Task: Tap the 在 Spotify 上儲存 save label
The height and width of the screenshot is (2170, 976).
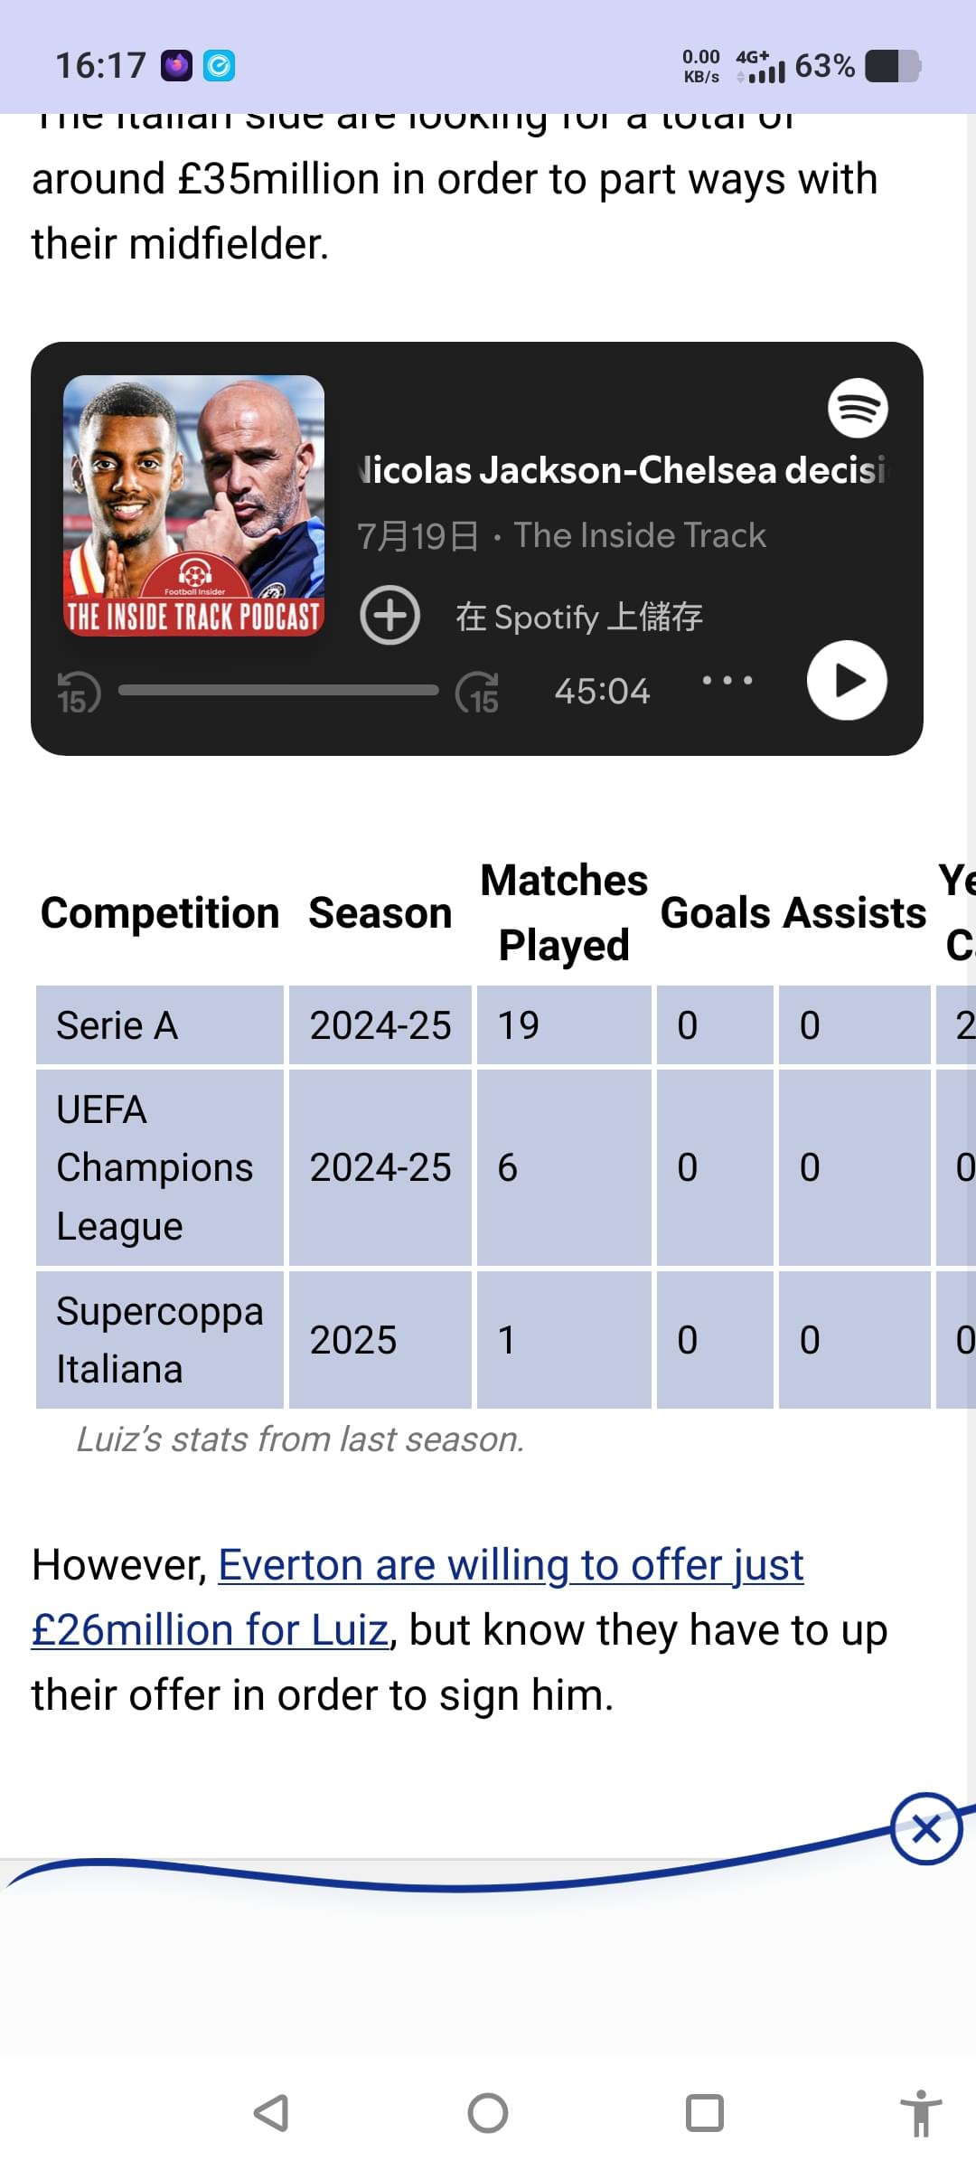Action: coord(579,617)
